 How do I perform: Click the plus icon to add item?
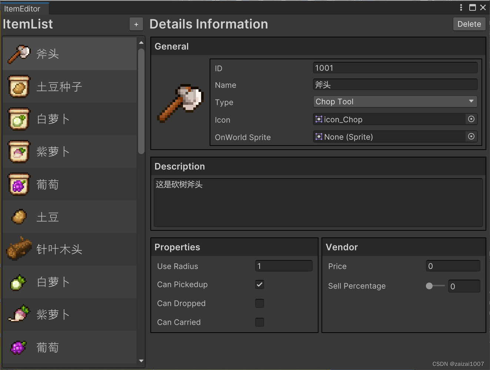pyautogui.click(x=136, y=24)
